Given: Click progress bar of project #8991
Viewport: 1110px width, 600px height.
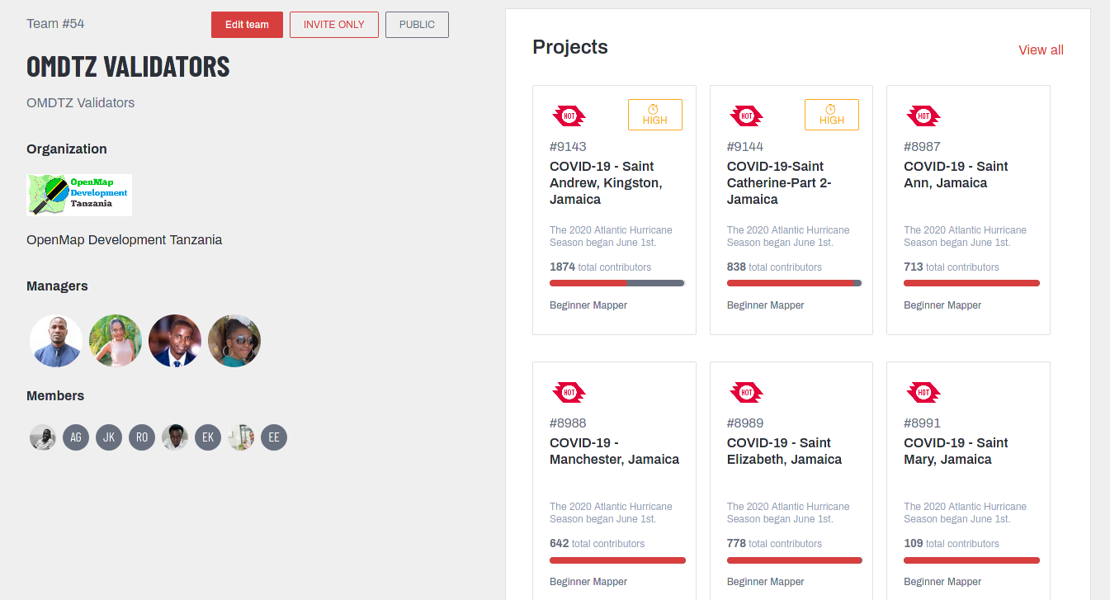Looking at the screenshot, I should (971, 560).
